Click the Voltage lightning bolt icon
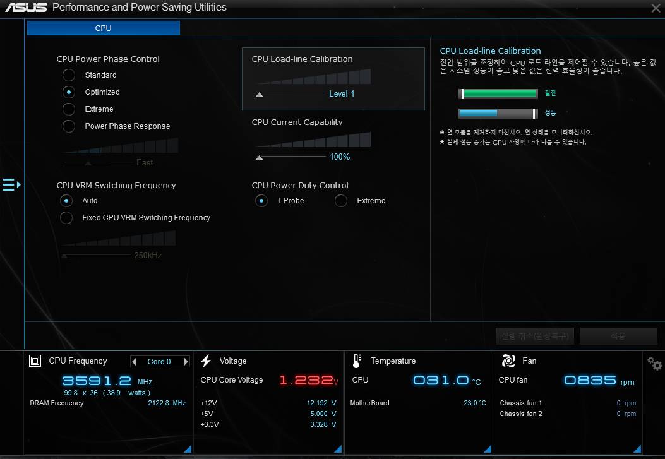Image resolution: width=665 pixels, height=459 pixels. (x=206, y=361)
